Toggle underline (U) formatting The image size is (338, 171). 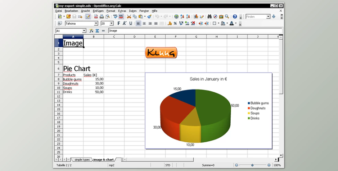coord(130,23)
